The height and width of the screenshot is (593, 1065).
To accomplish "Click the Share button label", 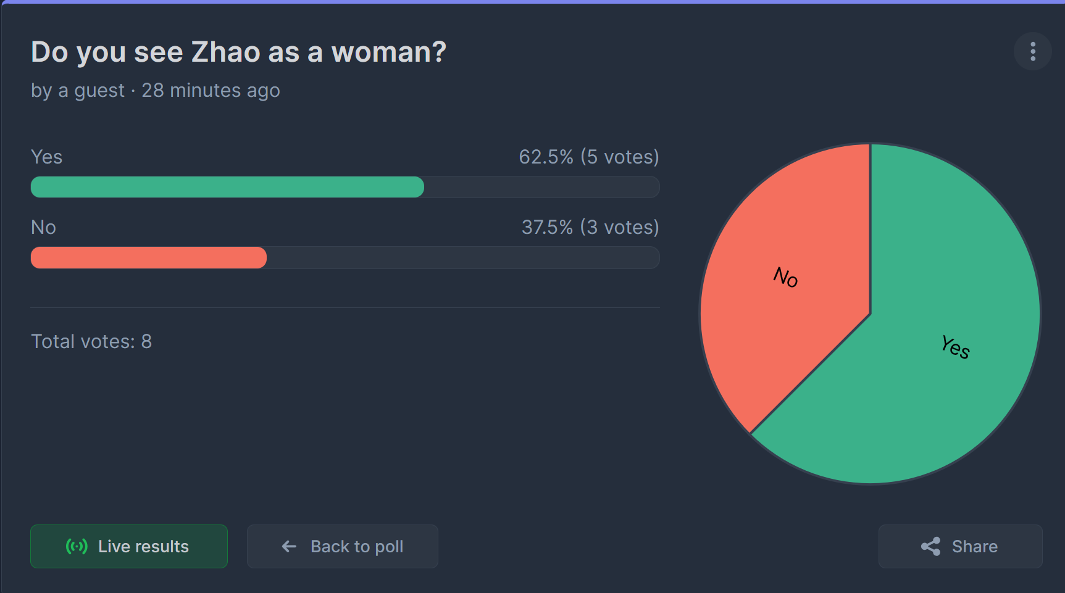I will coord(975,546).
